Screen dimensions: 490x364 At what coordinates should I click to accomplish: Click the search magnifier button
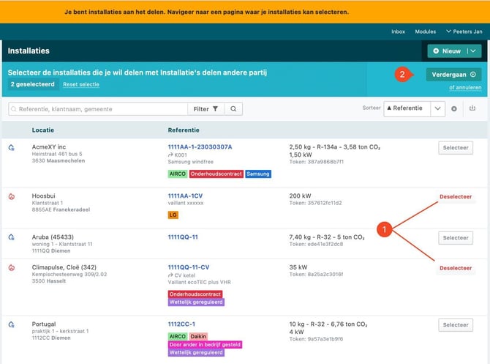233,109
